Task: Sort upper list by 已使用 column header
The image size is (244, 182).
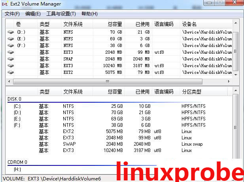Action: click(x=138, y=24)
